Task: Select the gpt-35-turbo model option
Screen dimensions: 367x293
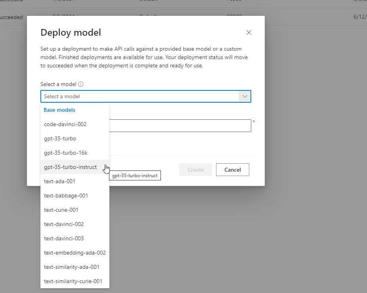Action: [75, 138]
